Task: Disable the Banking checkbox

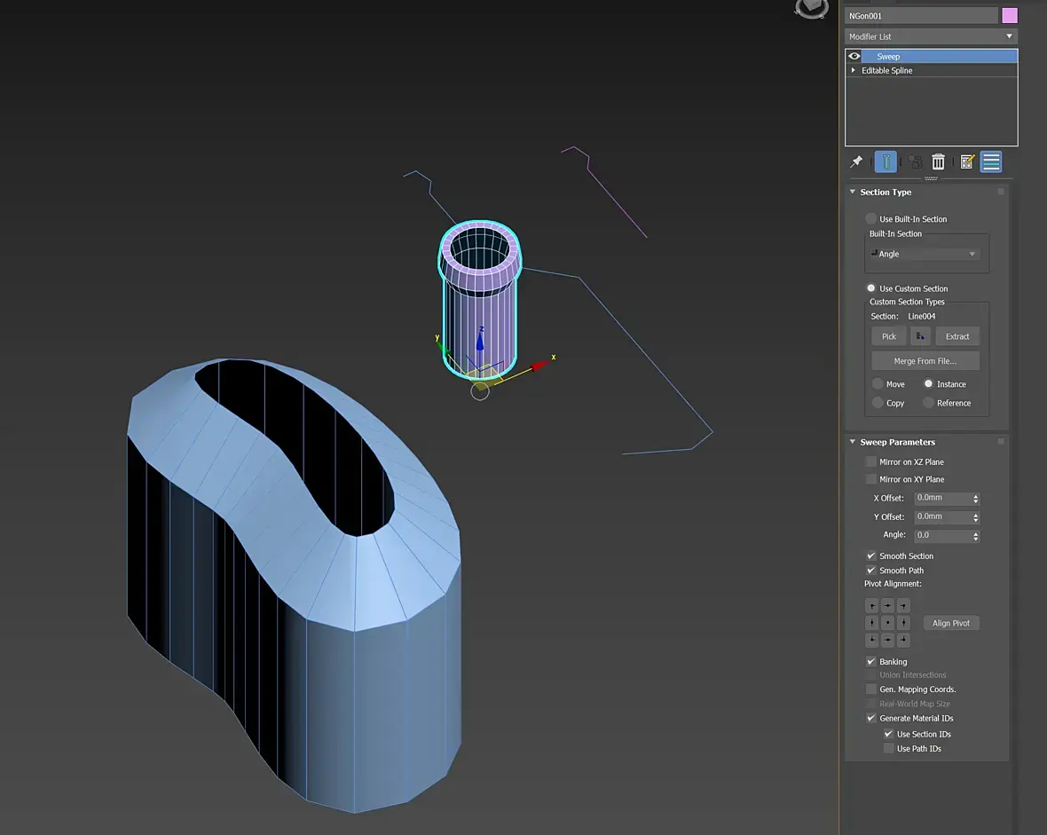Action: pyautogui.click(x=871, y=662)
